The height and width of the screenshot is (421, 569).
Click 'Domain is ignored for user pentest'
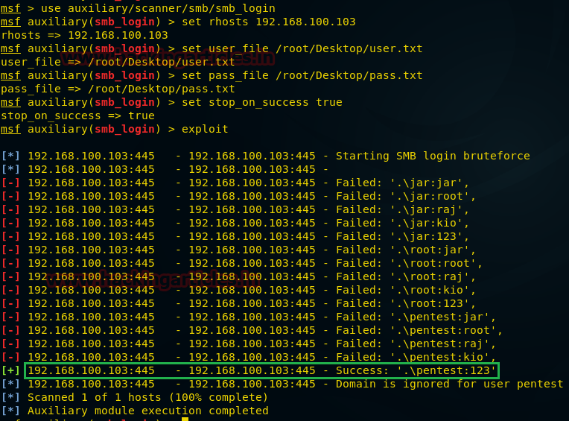pyautogui.click(x=450, y=384)
